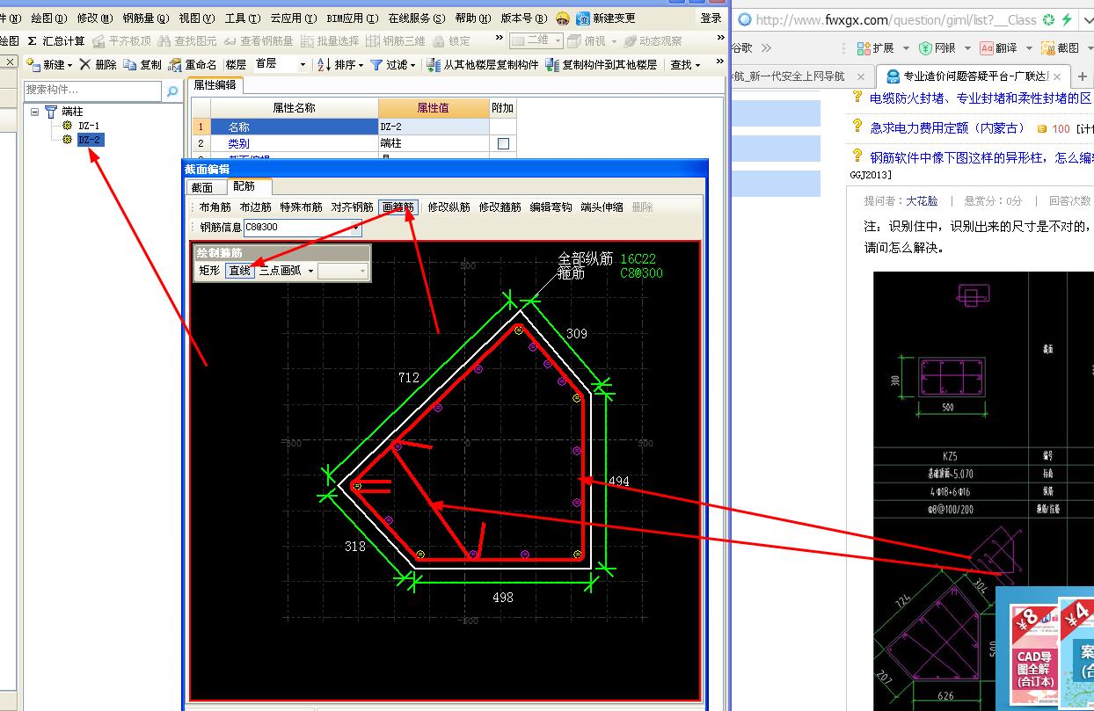
Task: Click the 名称 value cell DZ-2
Action: [x=434, y=127]
